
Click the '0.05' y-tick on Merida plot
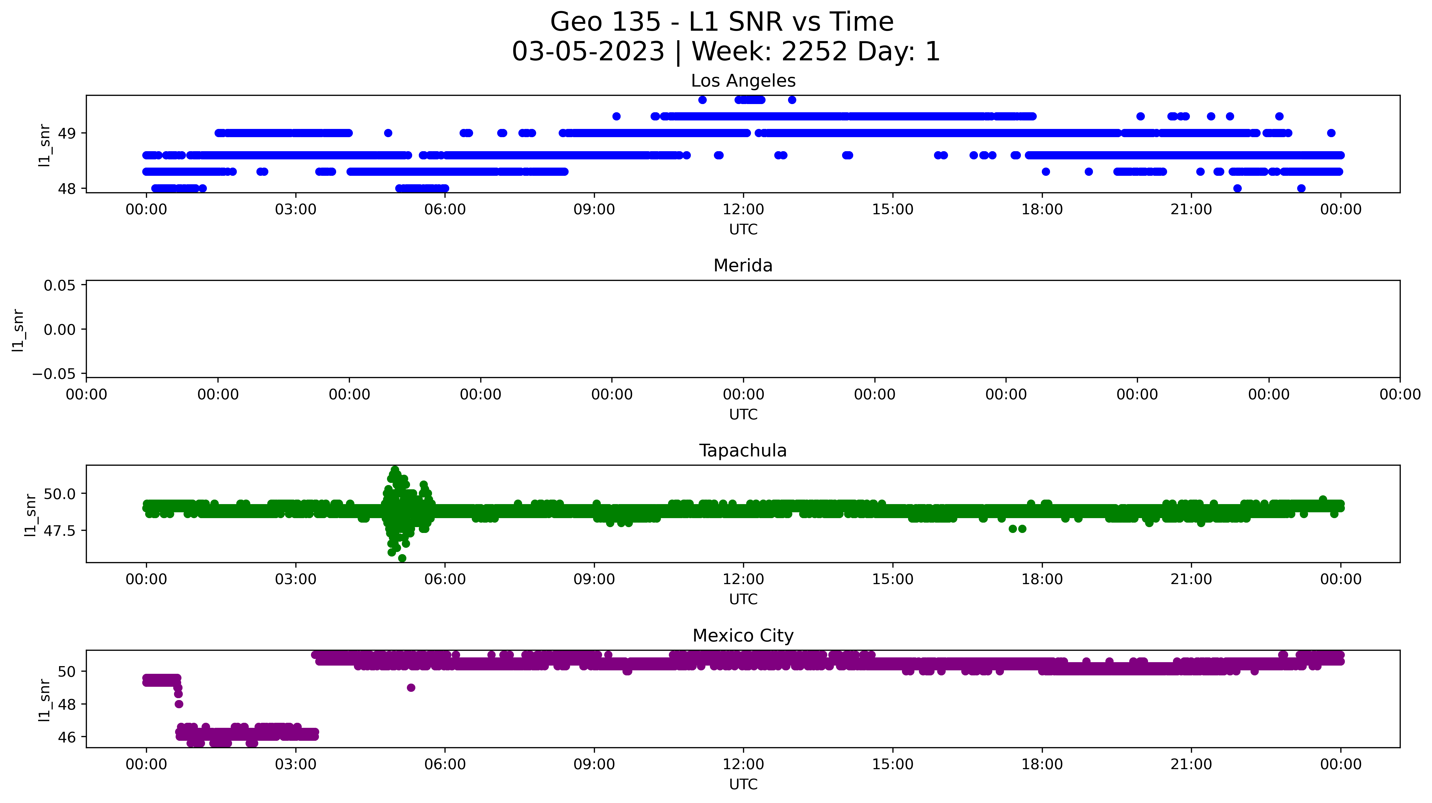tap(60, 286)
